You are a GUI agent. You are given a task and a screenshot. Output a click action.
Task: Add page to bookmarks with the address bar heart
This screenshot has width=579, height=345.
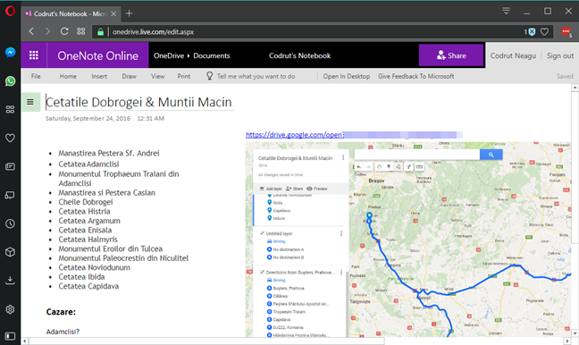[x=544, y=32]
